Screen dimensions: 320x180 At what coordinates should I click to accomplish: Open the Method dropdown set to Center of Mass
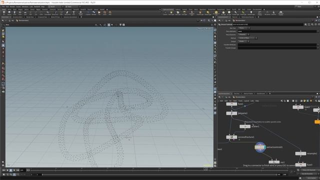coord(247,38)
